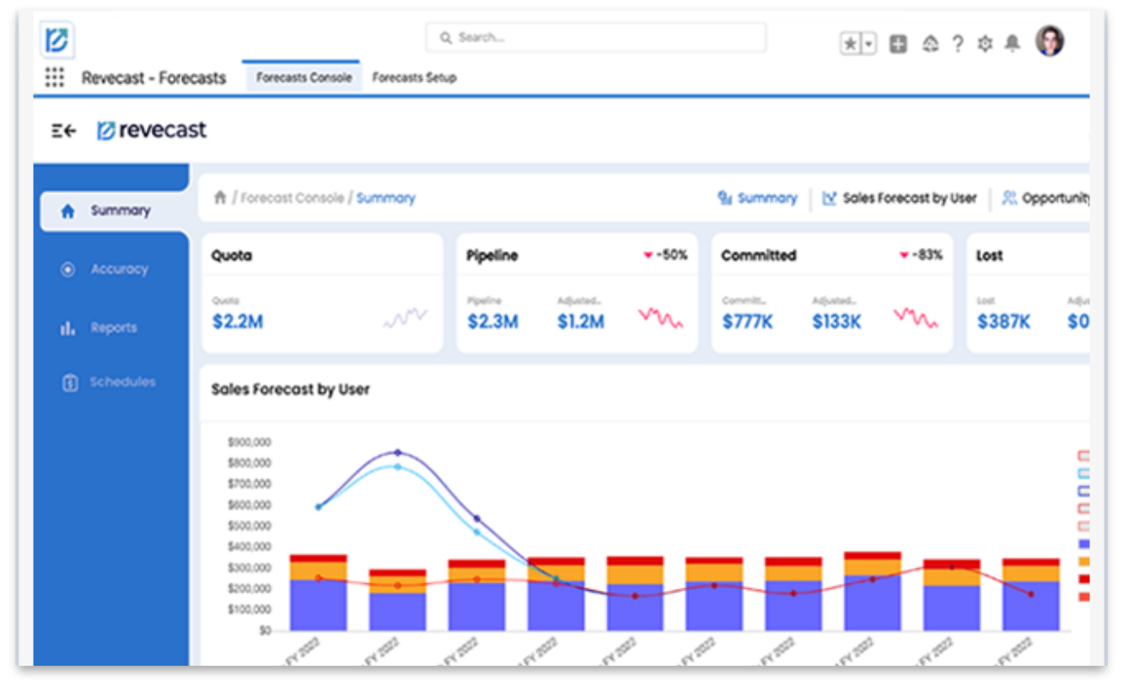This screenshot has width=1123, height=686.
Task: Open the notifications bell icon
Action: (x=1013, y=45)
